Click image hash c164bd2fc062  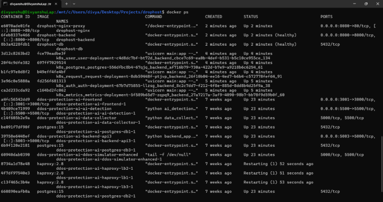(52, 90)
